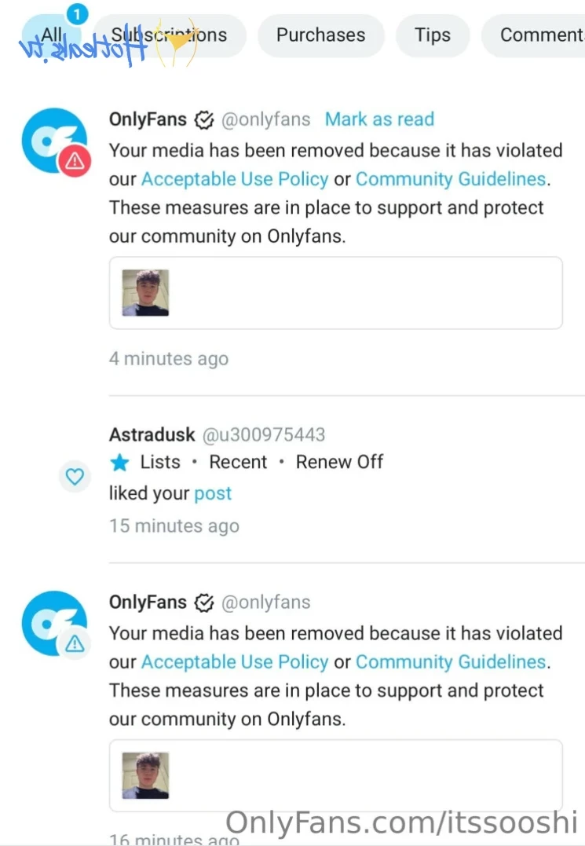Click the blue star Lists icon

119,463
